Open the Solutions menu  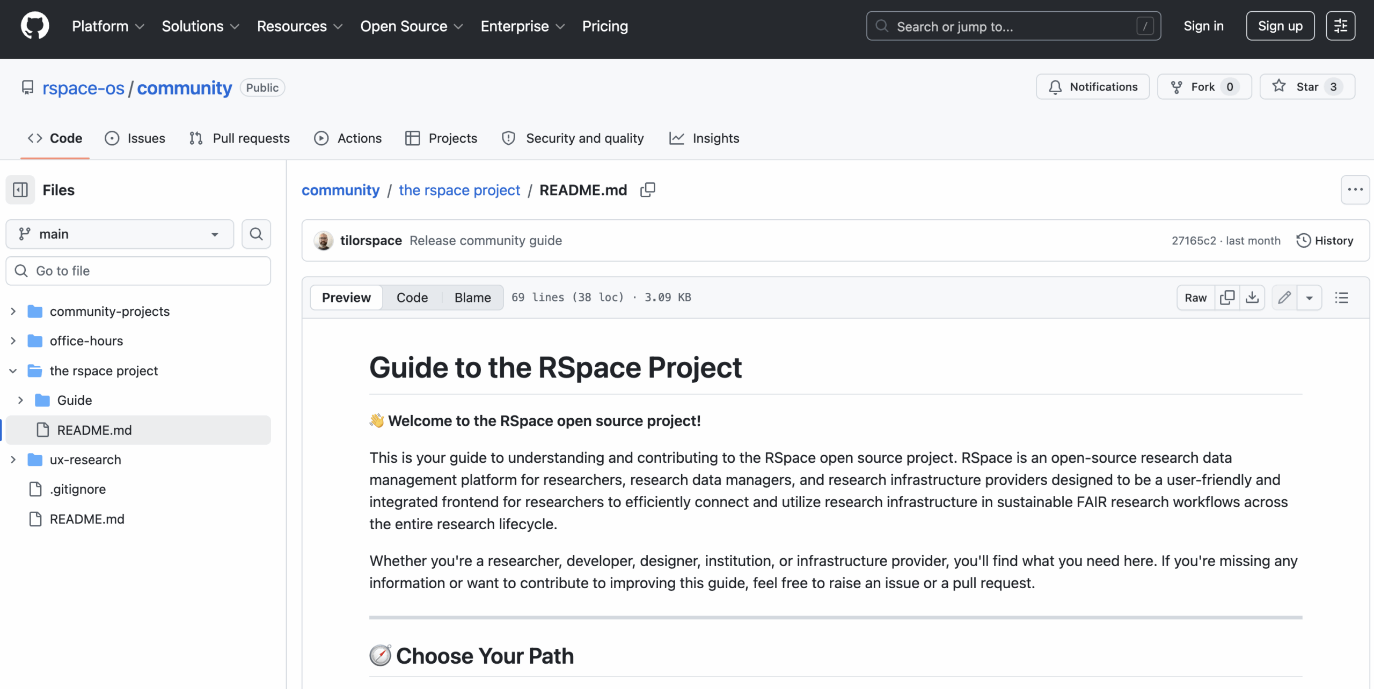pyautogui.click(x=200, y=26)
